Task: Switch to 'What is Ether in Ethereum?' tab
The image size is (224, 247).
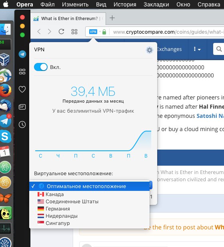Action: pyautogui.click(x=68, y=18)
